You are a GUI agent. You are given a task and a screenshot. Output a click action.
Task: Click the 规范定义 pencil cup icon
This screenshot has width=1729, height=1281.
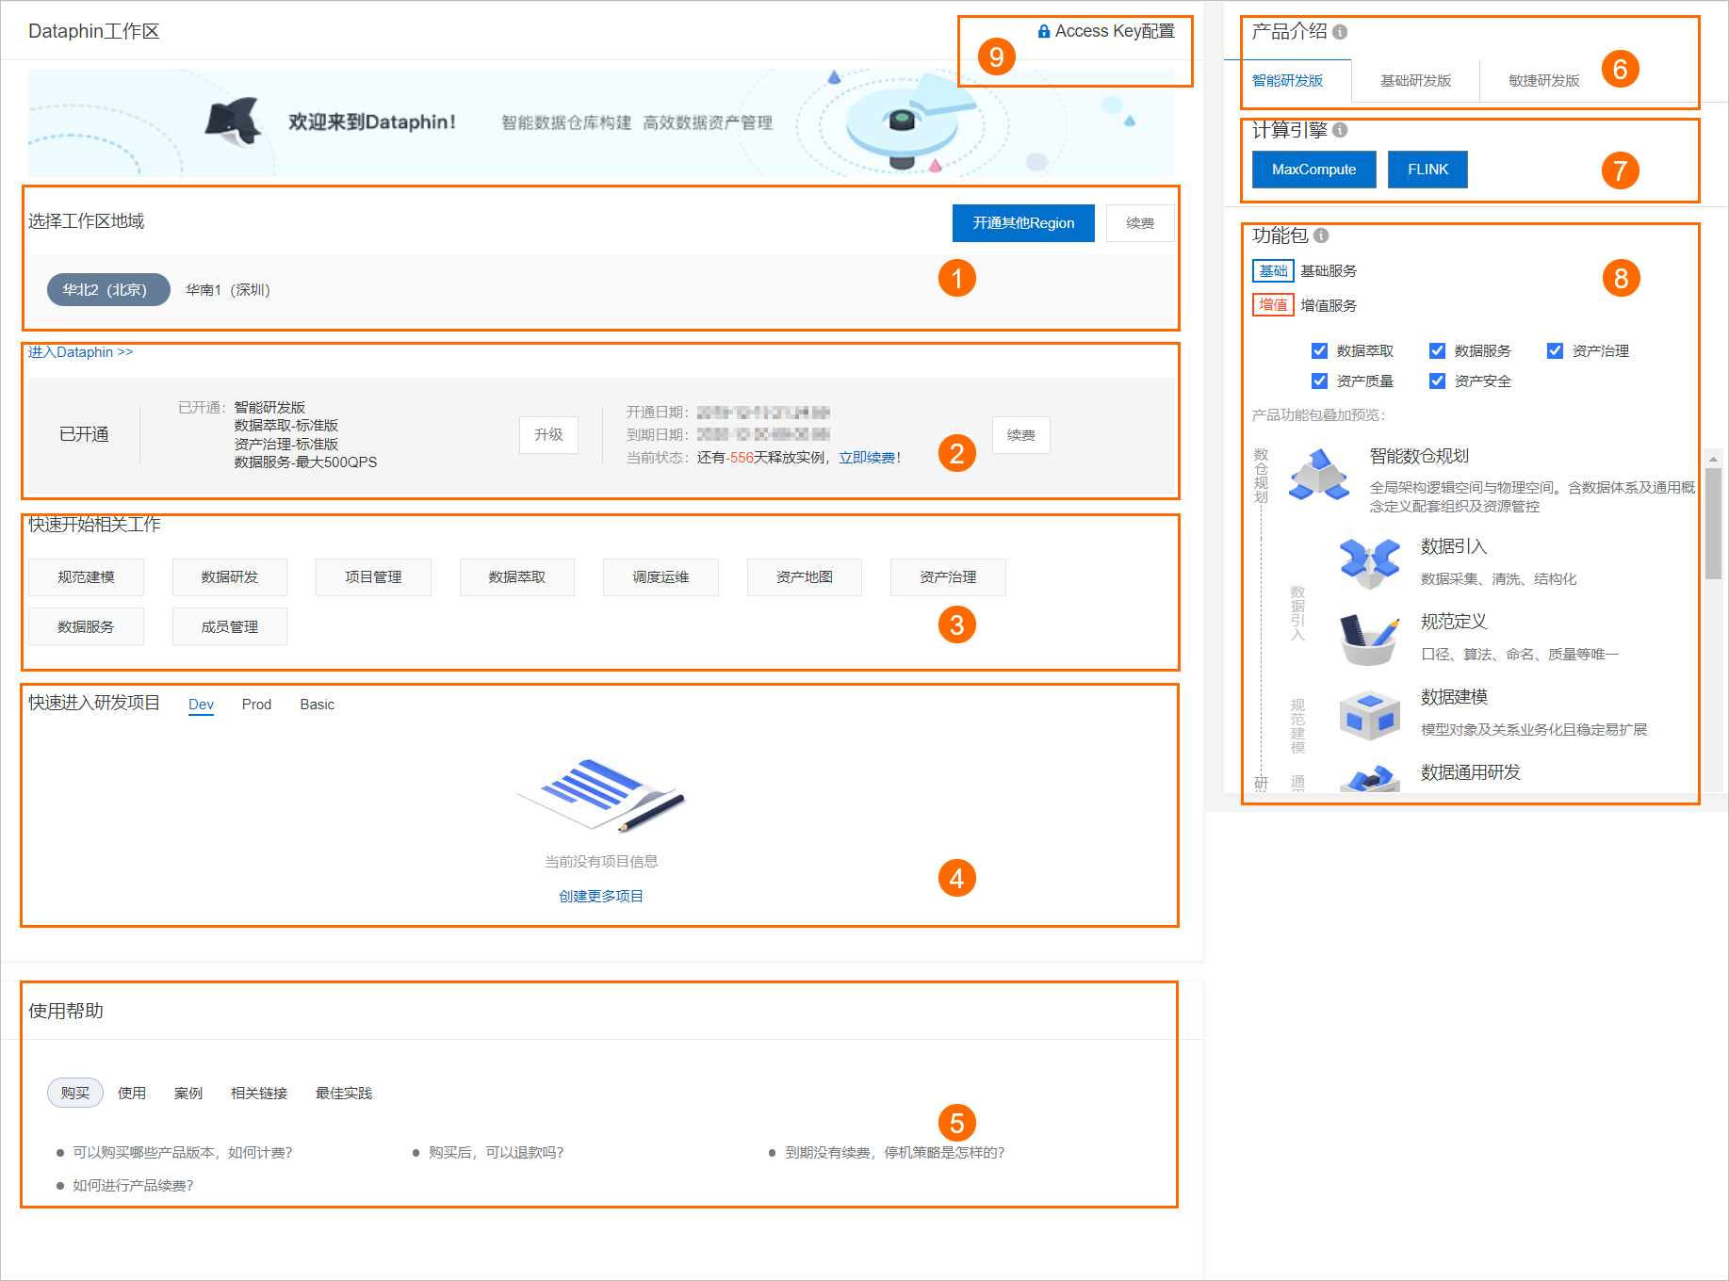pyautogui.click(x=1369, y=639)
